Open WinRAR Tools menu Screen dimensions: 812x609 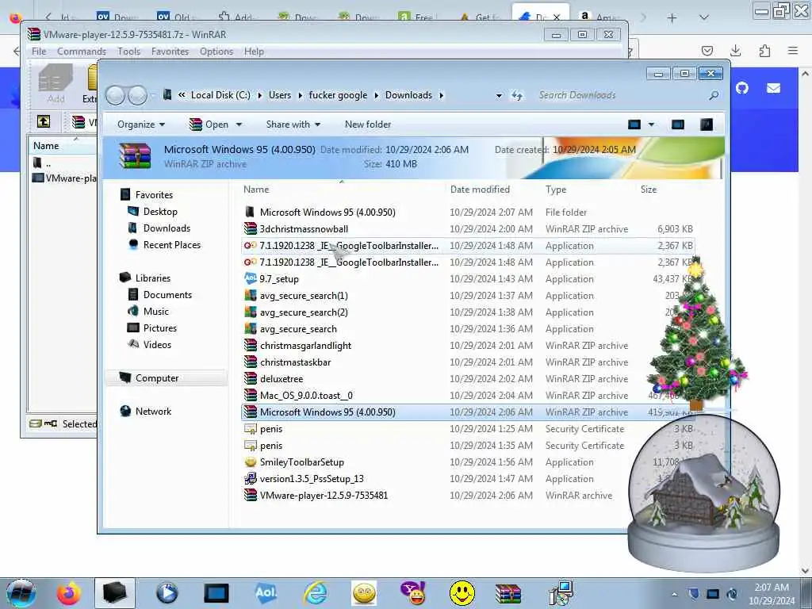coord(128,52)
